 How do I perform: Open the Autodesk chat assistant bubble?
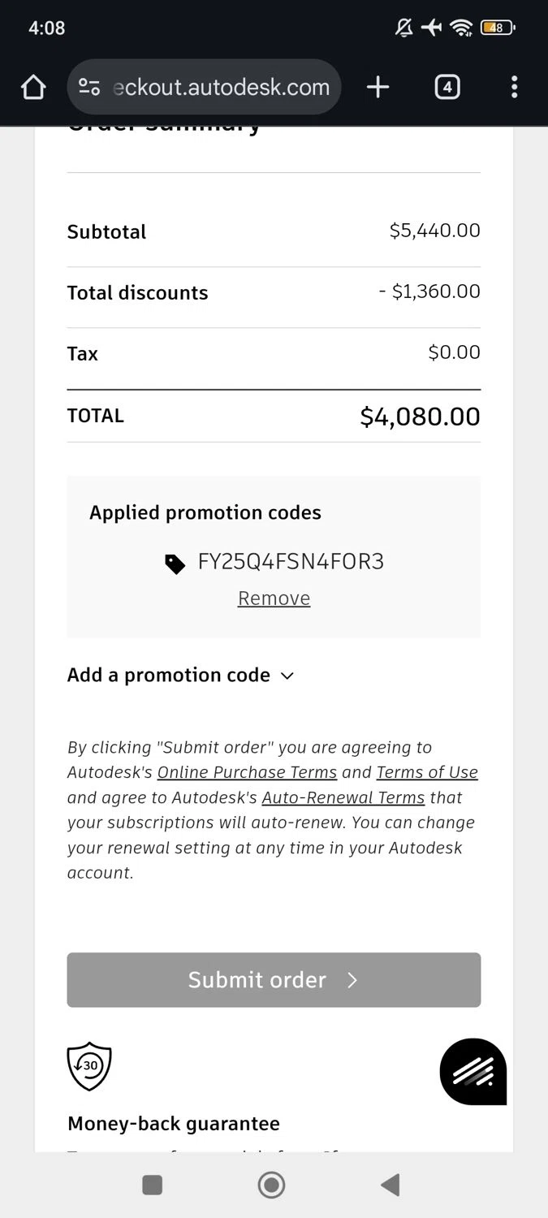pyautogui.click(x=473, y=1072)
